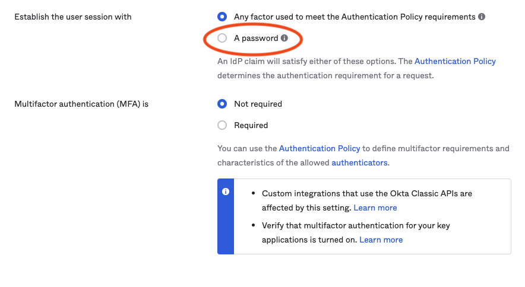Click the white info icon on the blue callout bar
525x287 pixels.
226,192
